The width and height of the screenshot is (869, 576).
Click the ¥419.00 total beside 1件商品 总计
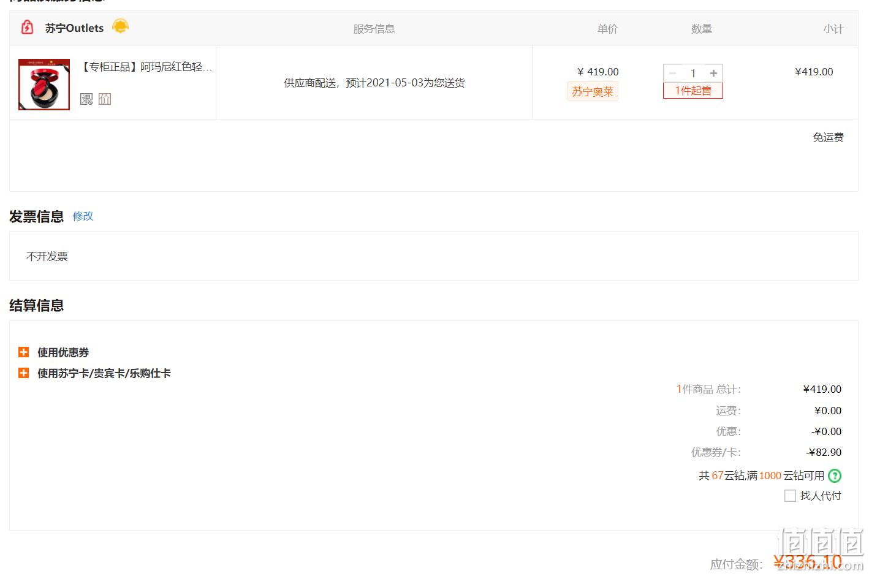(822, 389)
